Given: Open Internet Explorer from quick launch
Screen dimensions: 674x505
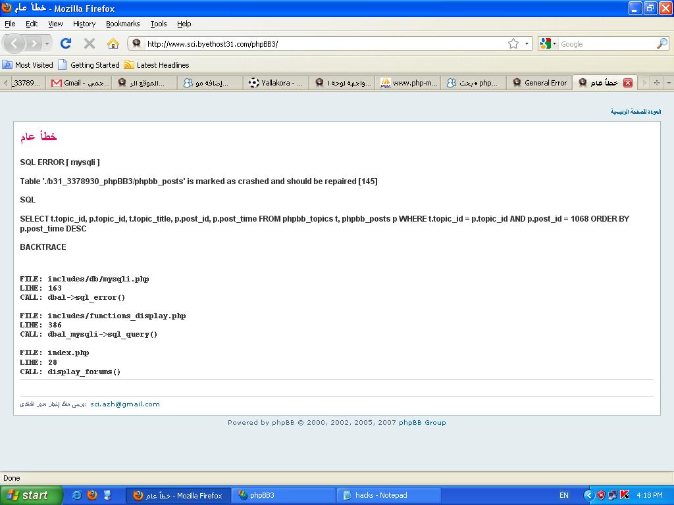Looking at the screenshot, I should tap(76, 495).
